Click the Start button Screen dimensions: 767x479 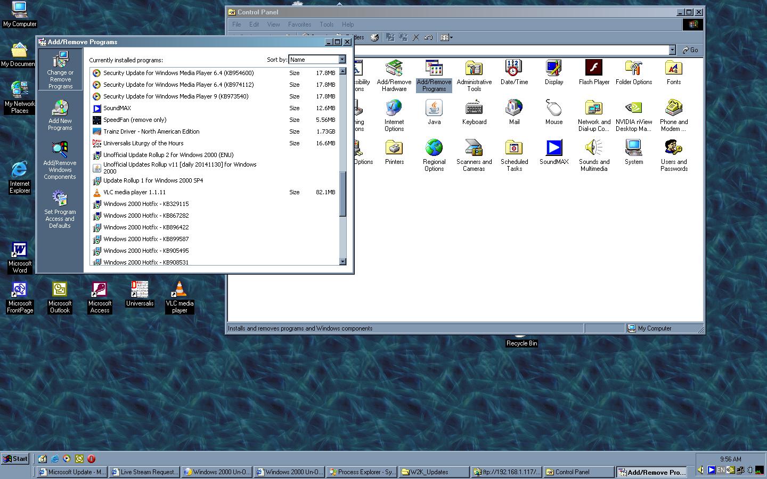pyautogui.click(x=15, y=459)
